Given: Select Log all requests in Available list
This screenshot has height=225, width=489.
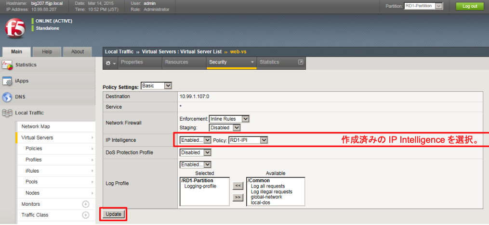Looking at the screenshot, I should [267, 187].
